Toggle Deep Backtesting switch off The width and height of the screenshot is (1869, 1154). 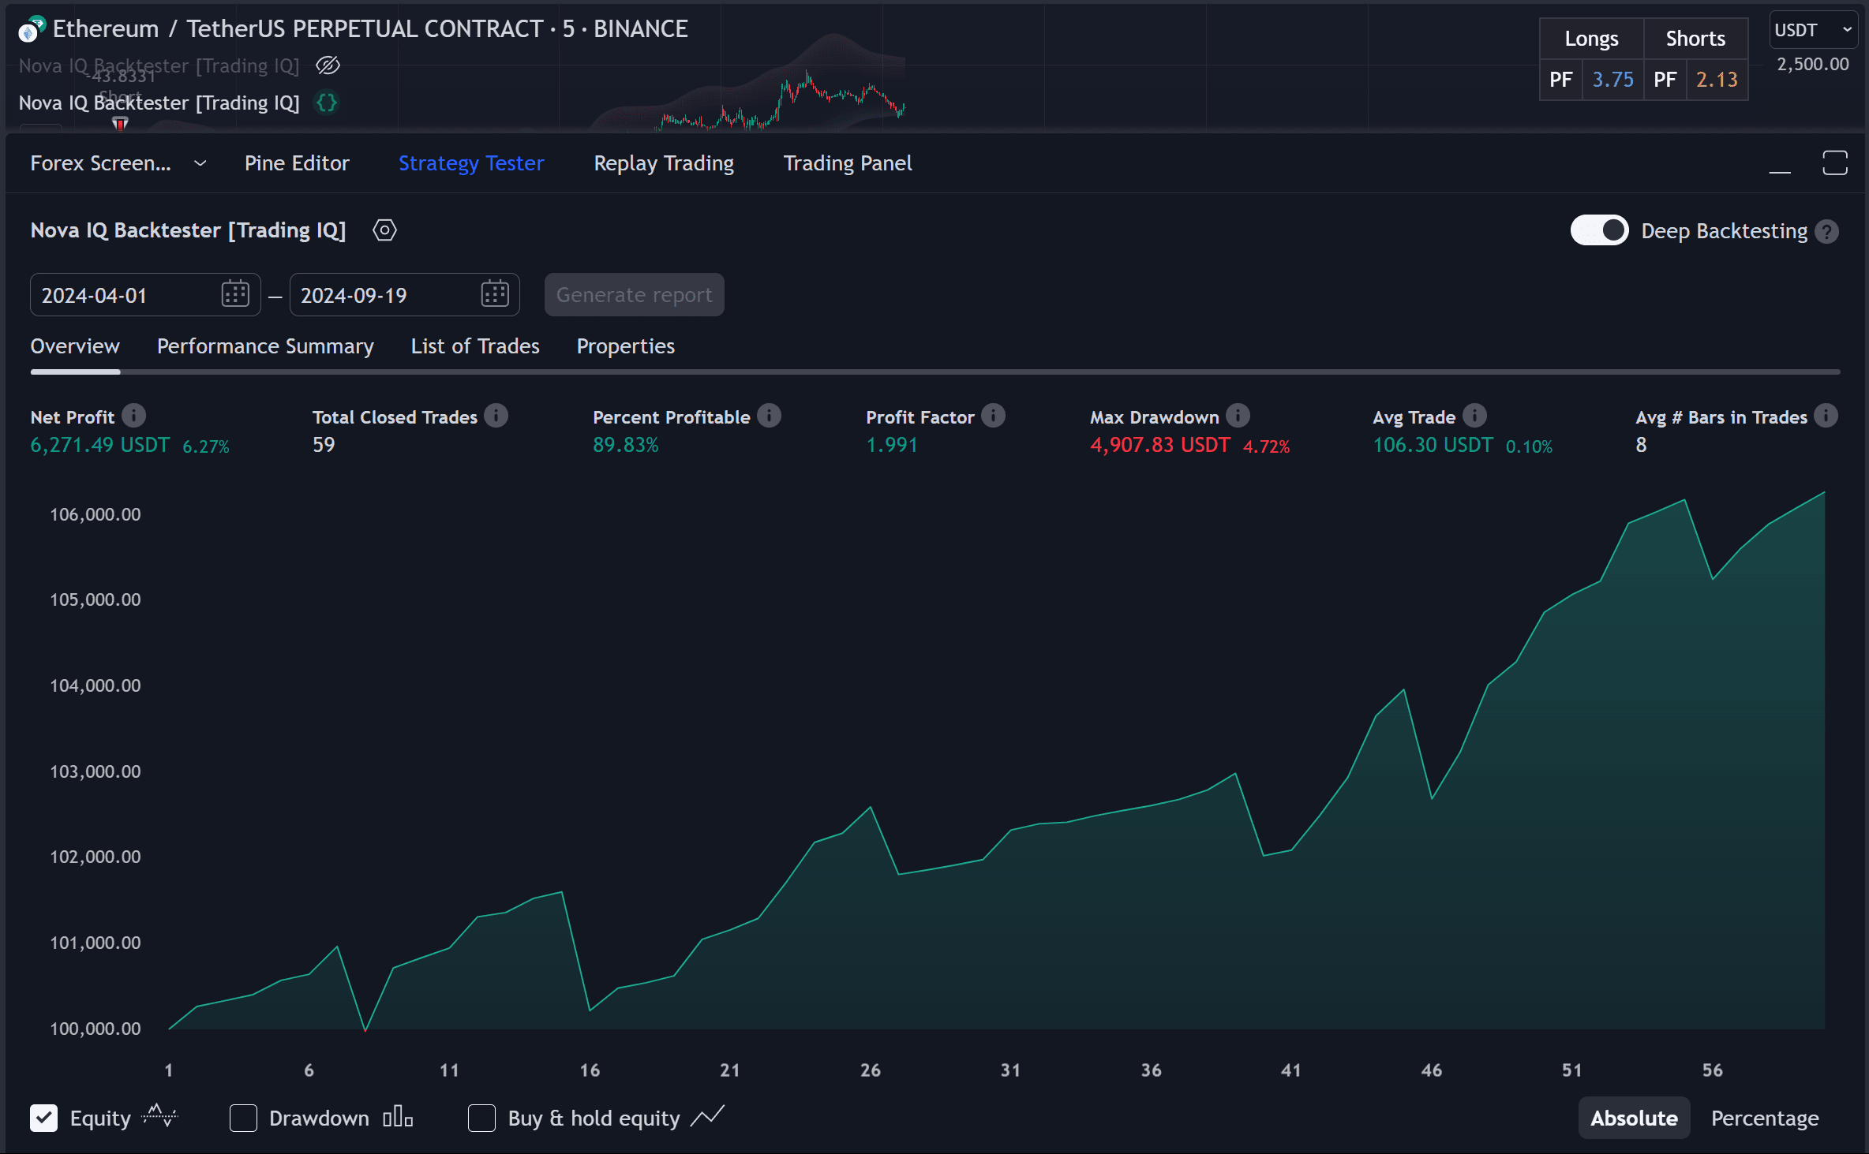1599,230
